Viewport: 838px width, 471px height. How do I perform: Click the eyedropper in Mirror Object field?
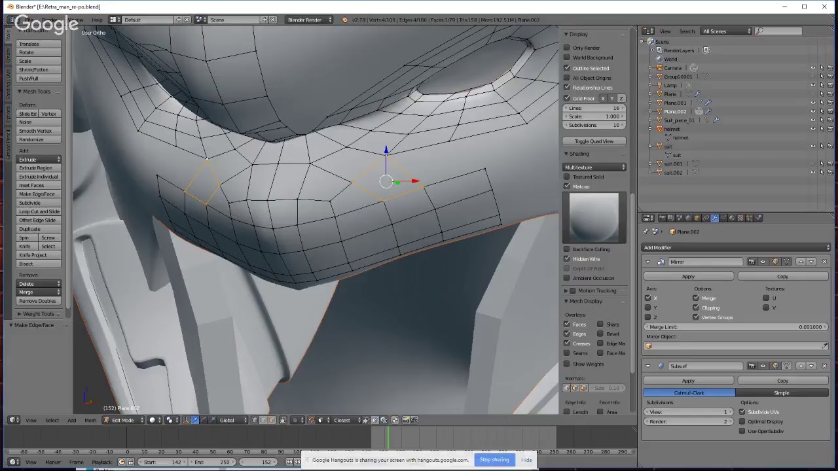point(825,346)
